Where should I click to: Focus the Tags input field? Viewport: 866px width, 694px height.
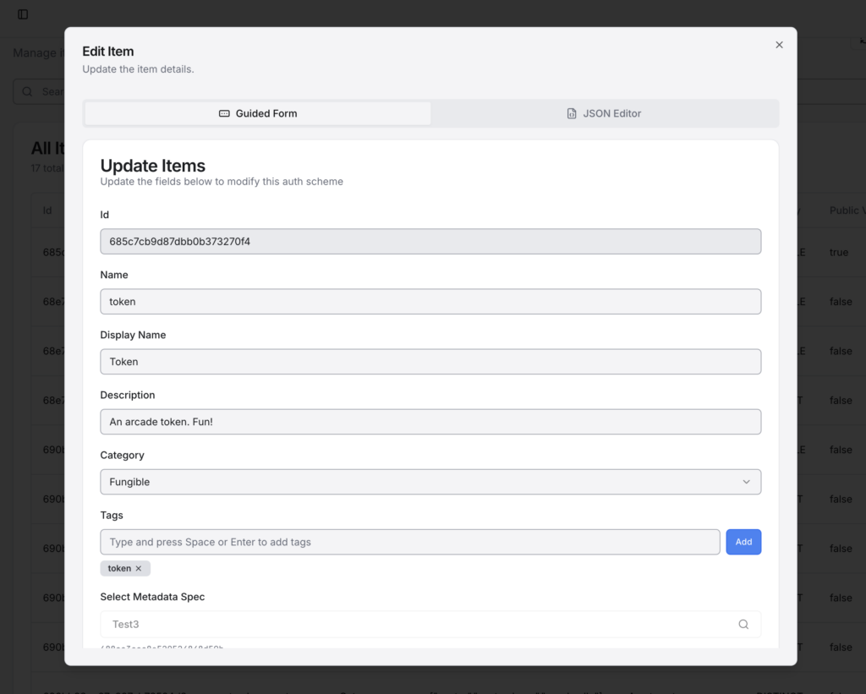pos(409,542)
